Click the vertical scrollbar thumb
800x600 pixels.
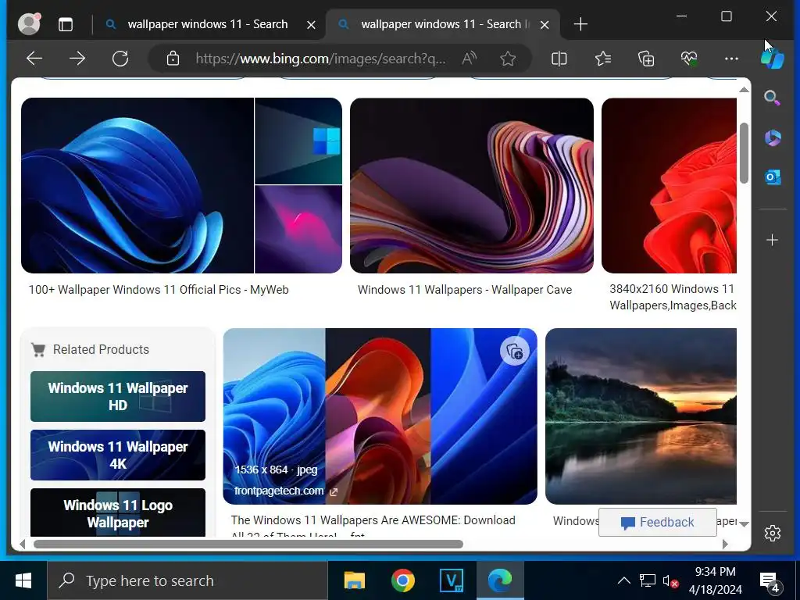point(744,153)
